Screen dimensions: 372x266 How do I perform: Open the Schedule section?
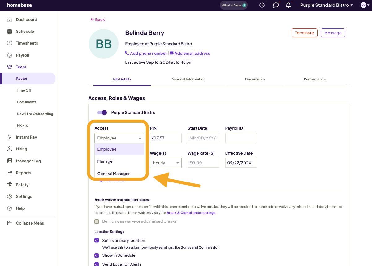(x=25, y=31)
